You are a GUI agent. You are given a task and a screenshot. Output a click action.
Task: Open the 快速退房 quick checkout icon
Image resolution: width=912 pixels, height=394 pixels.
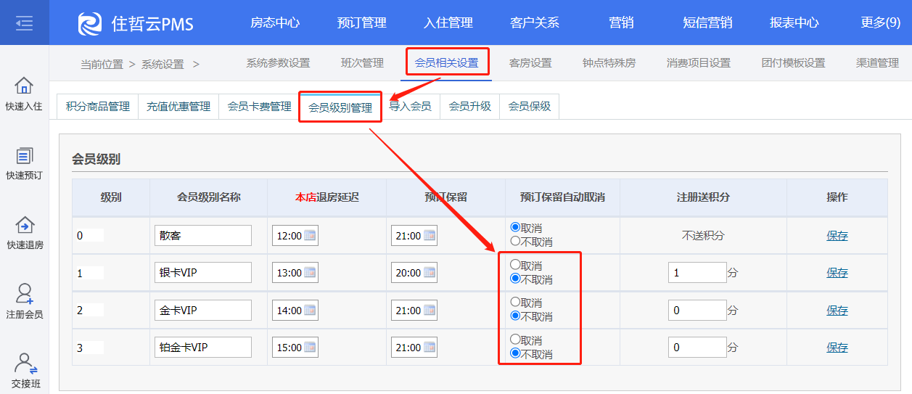pos(24,225)
